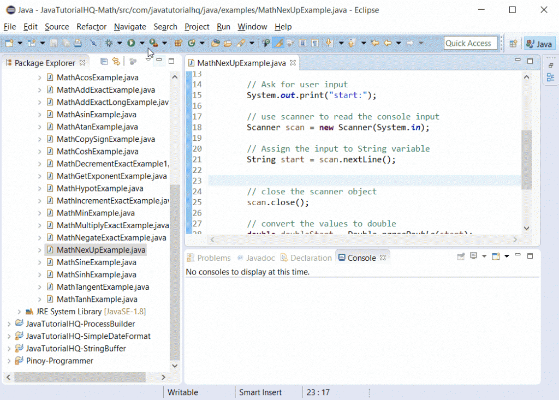Run the program using the green Run icon
Viewport: 559px width, 400px height.
[x=131, y=43]
